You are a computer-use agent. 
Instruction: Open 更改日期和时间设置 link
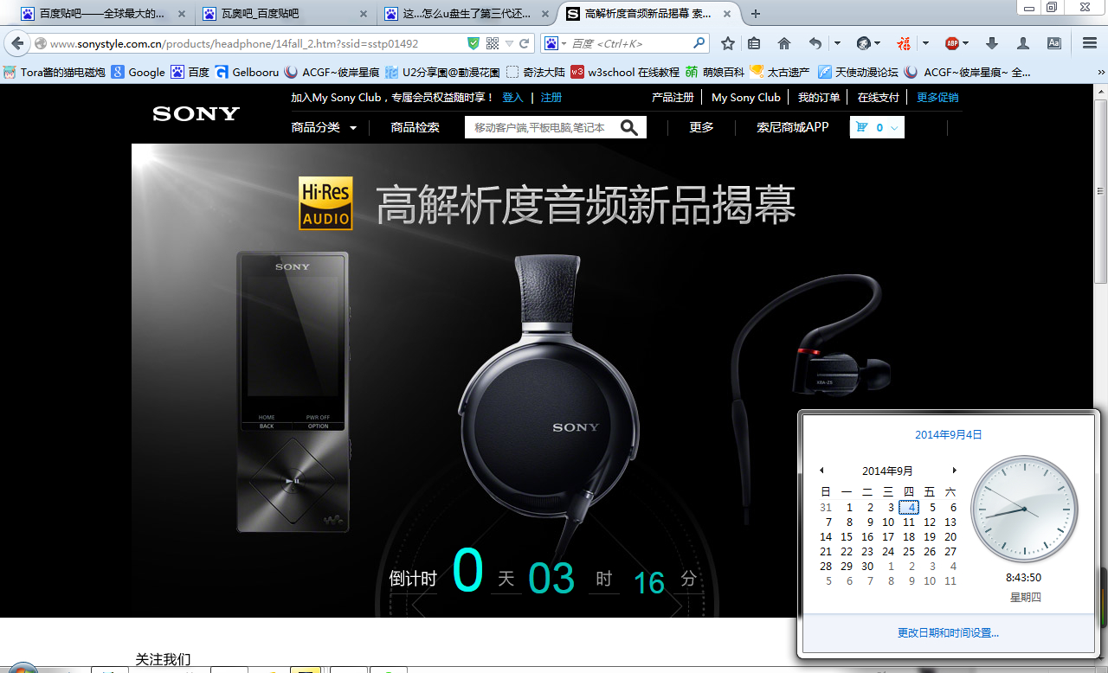948,633
